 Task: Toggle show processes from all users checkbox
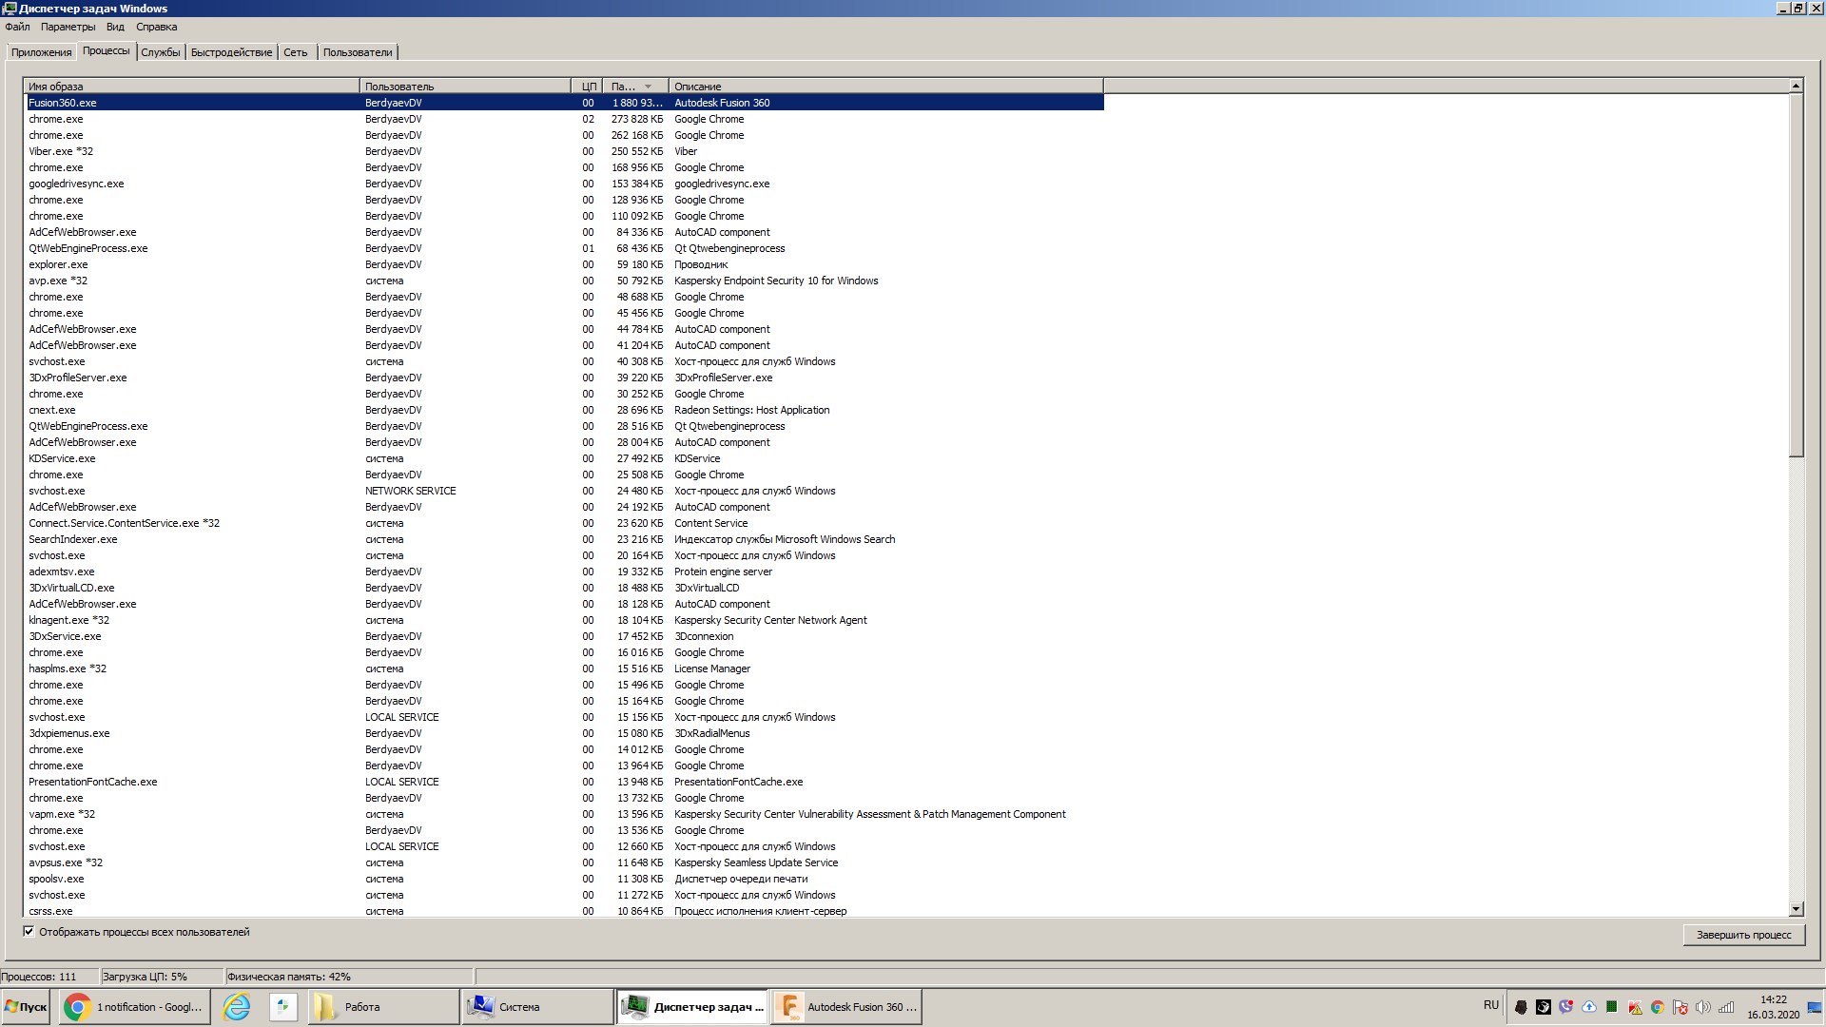pos(29,932)
